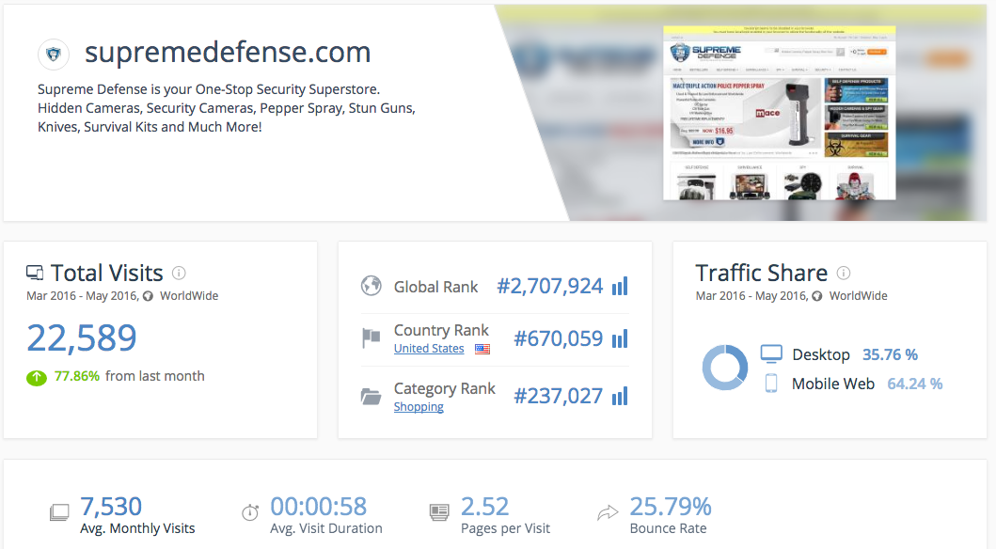Click the Bounce Rate arrow icon
The image size is (996, 549).
(608, 511)
